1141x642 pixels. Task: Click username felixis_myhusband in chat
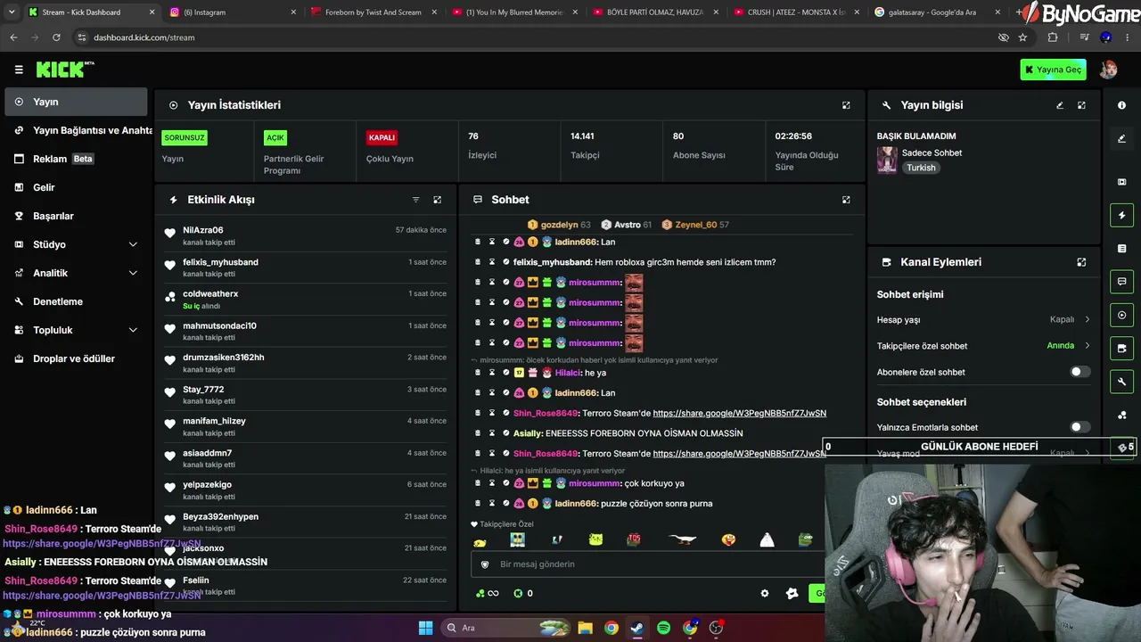[552, 262]
